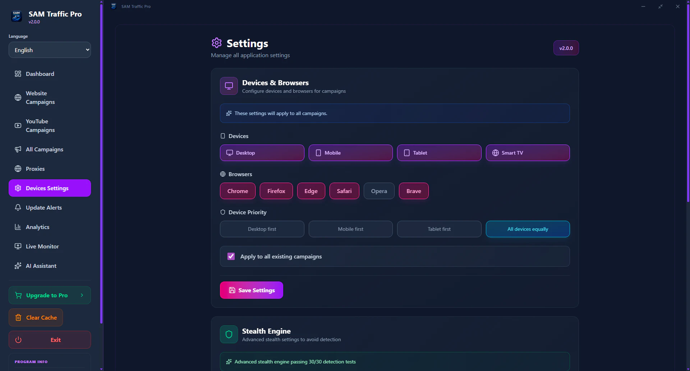This screenshot has height=371, width=690.
Task: Click the Update Alerts bell icon
Action: click(x=18, y=207)
